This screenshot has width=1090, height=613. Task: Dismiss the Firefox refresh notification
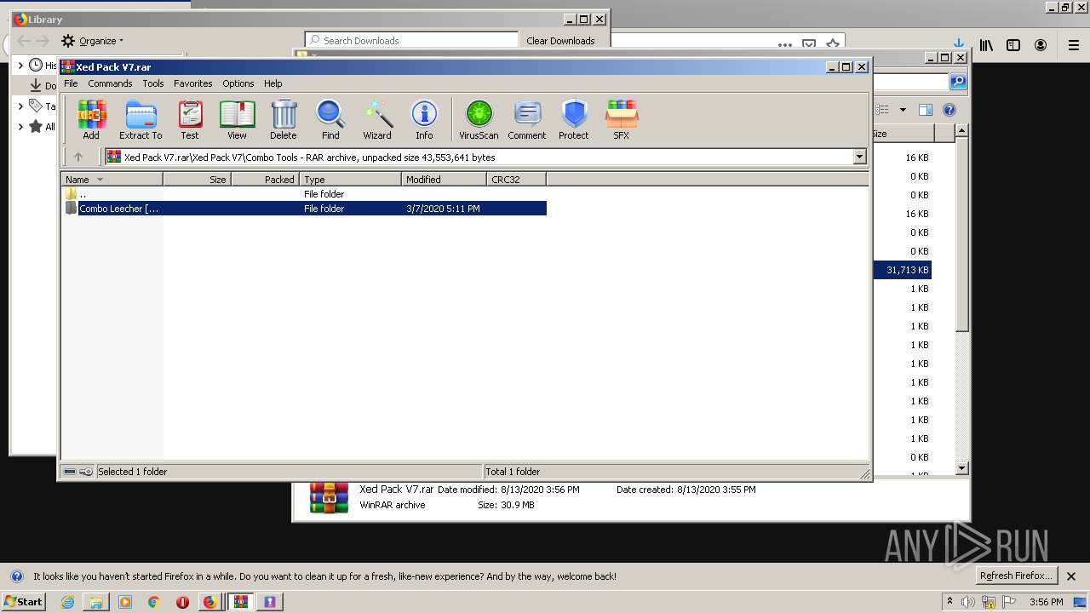pyautogui.click(x=1072, y=576)
